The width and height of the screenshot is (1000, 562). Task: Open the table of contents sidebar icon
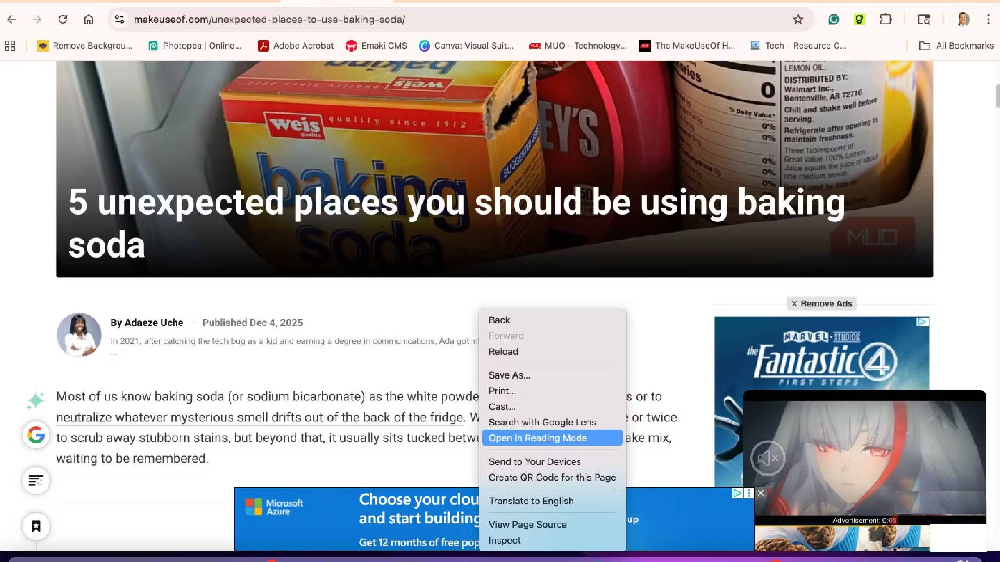pos(36,480)
